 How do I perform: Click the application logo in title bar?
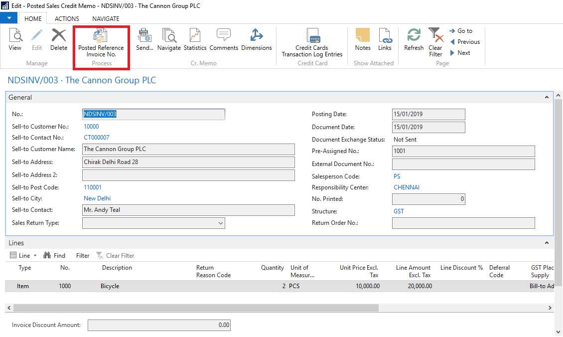coord(4,6)
